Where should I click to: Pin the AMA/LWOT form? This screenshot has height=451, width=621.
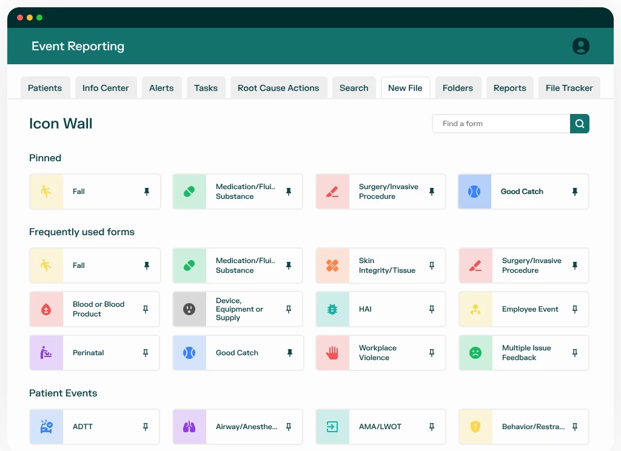pos(432,427)
